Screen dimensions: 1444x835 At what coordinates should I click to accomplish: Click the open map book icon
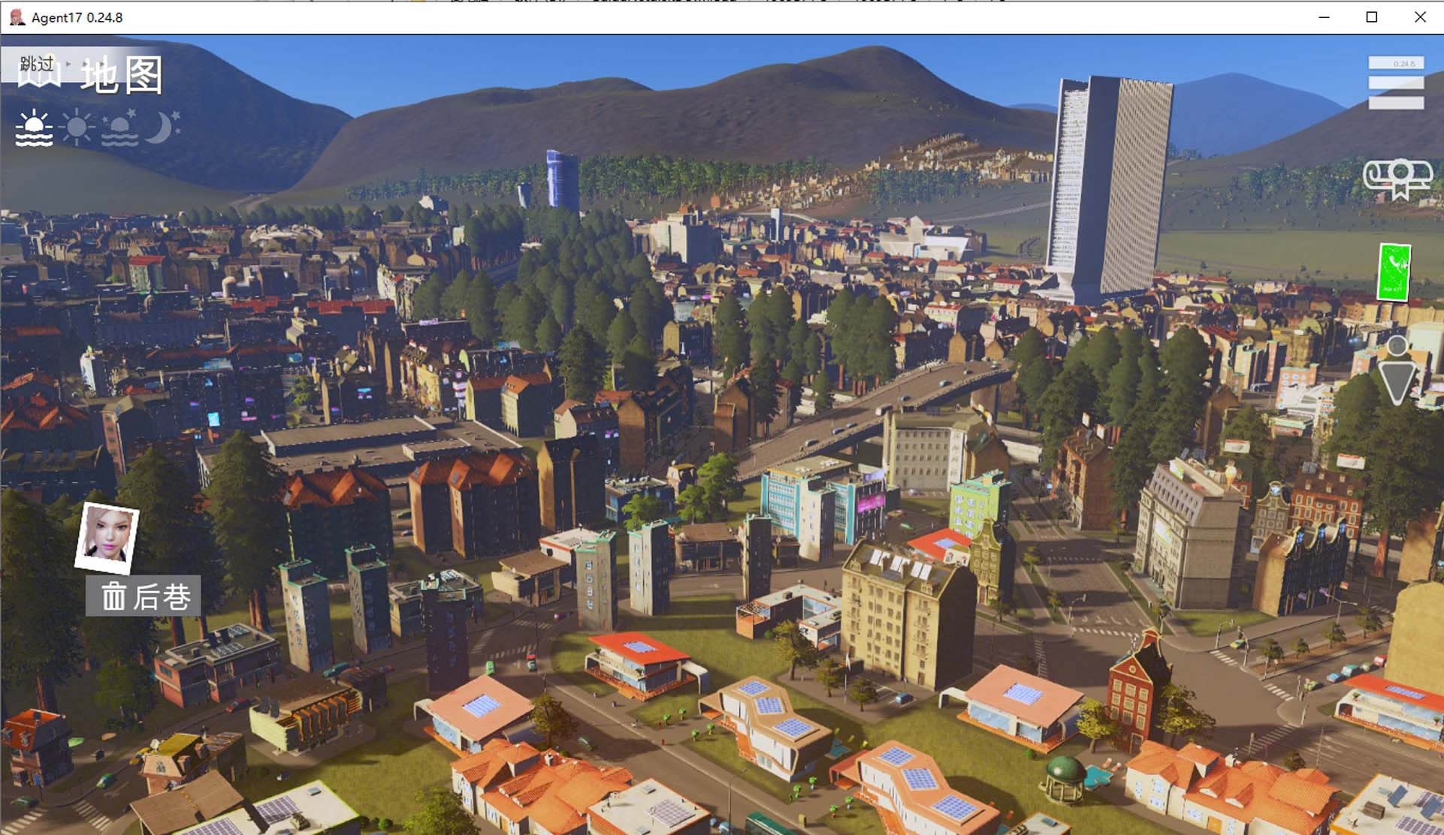[x=39, y=80]
